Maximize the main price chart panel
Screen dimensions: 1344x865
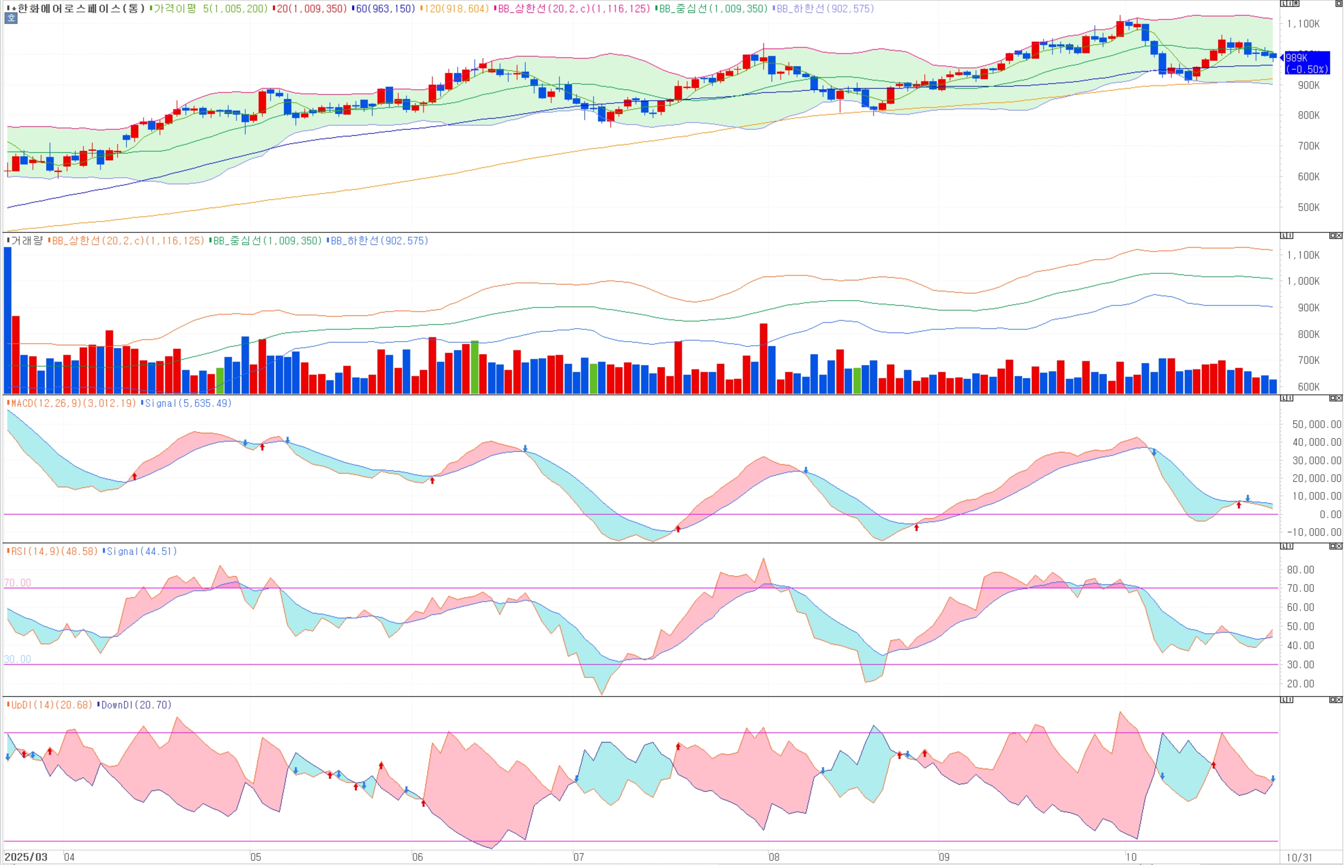coord(1339,3)
